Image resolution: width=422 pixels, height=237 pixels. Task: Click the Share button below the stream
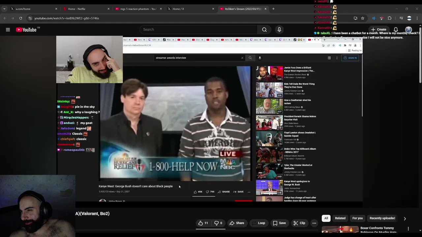(237, 223)
